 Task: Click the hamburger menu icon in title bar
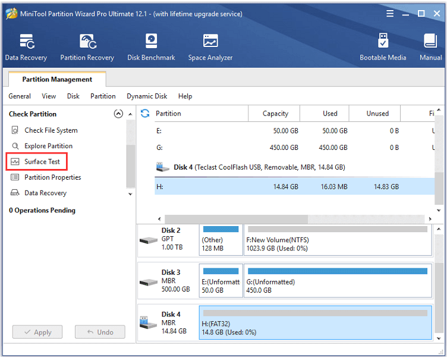(390, 14)
